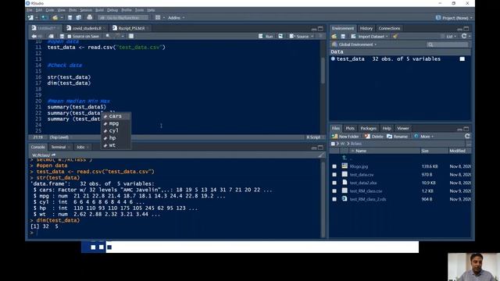Click New Folder in Files pane
The width and height of the screenshot is (500, 281).
pos(345,137)
